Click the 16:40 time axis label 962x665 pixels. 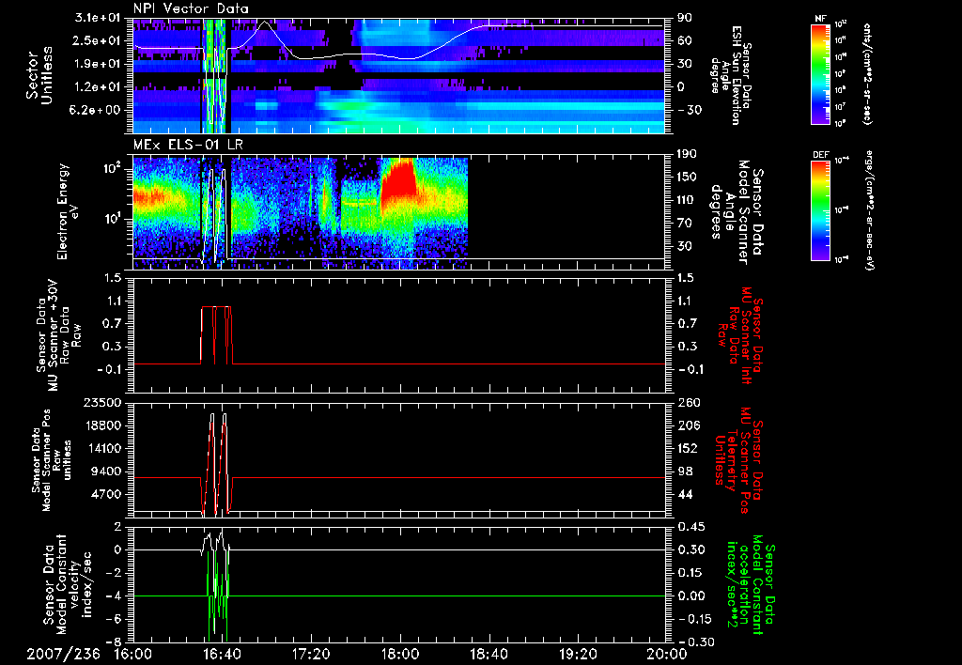pyautogui.click(x=222, y=654)
